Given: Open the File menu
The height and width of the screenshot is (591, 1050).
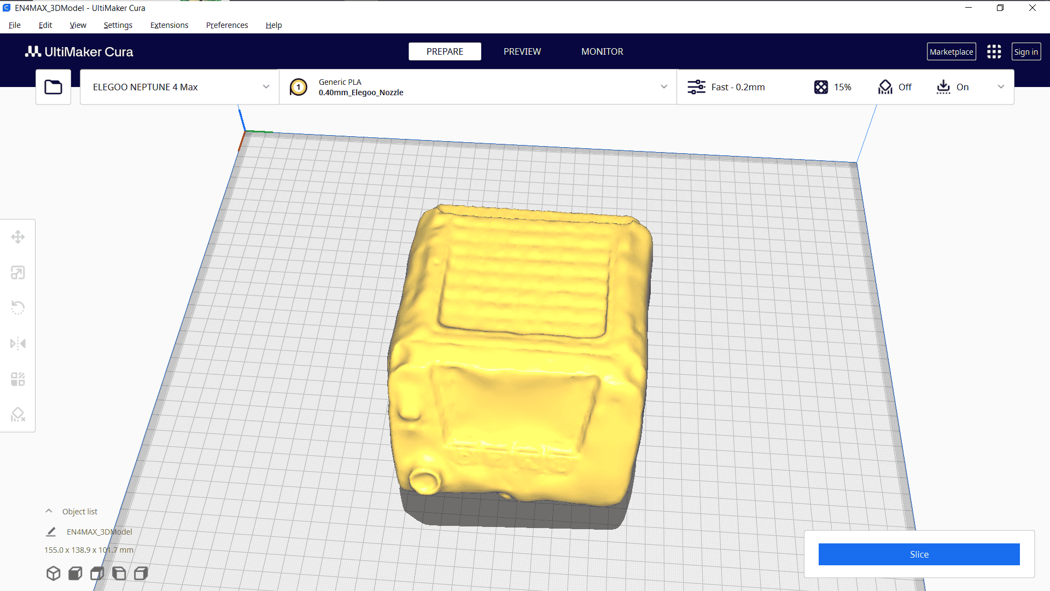Looking at the screenshot, I should (x=15, y=25).
